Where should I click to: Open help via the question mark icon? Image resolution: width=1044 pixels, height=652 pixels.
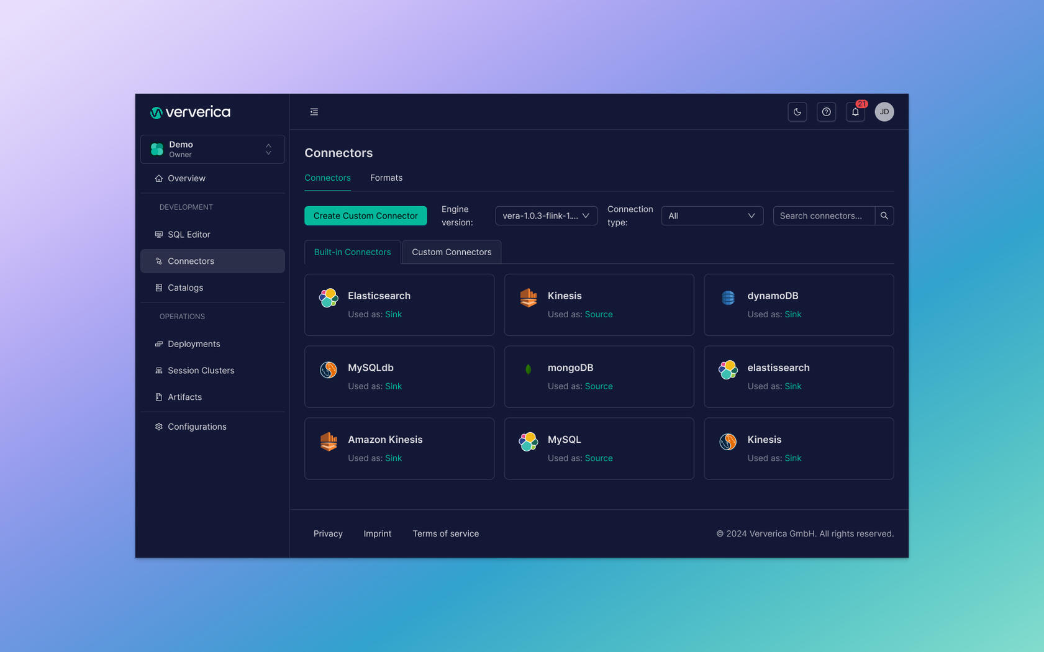(x=826, y=112)
